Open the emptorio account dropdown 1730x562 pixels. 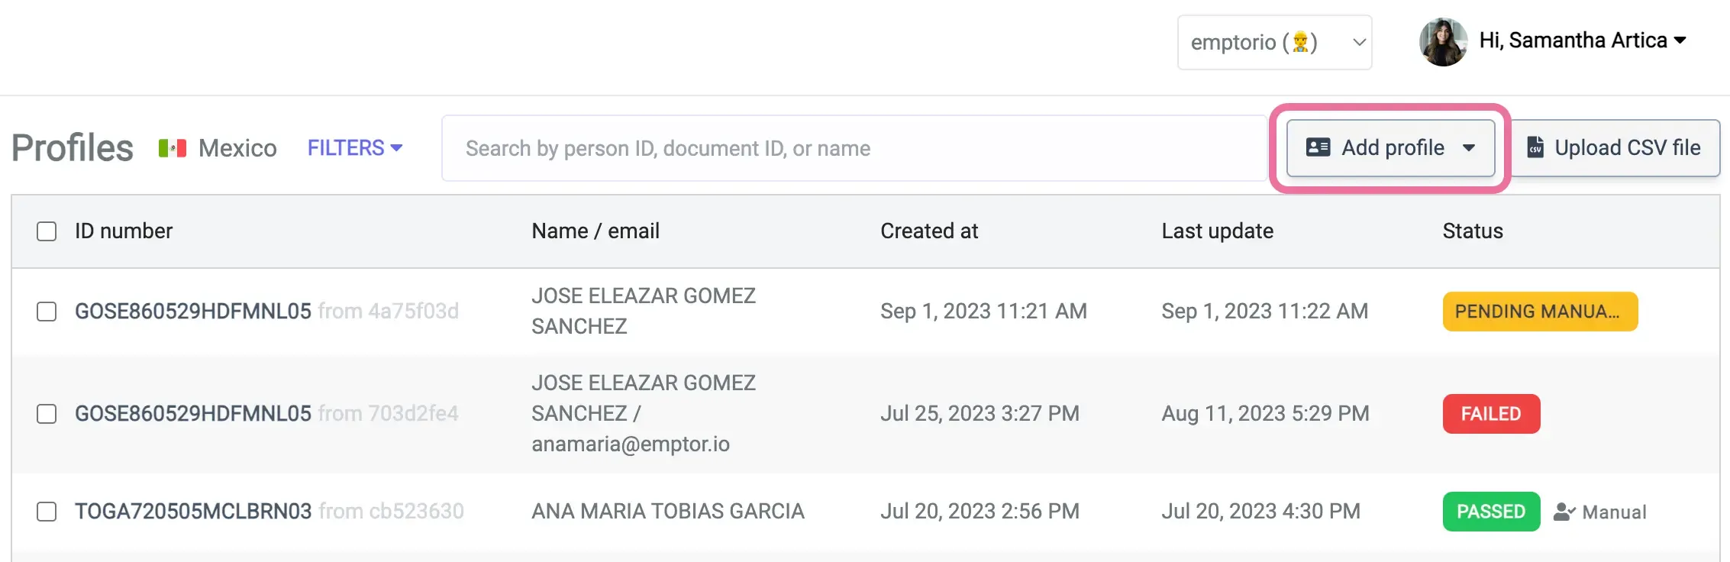(1273, 42)
